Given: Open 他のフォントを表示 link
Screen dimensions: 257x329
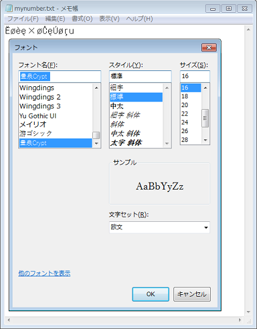Looking at the screenshot, I should tap(44, 273).
